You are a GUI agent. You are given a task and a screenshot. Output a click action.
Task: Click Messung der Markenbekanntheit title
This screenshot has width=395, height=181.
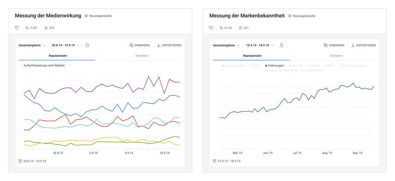coord(247,16)
